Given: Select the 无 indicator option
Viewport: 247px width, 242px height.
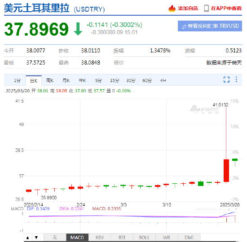Looking at the screenshot, I should [x=55, y=238].
